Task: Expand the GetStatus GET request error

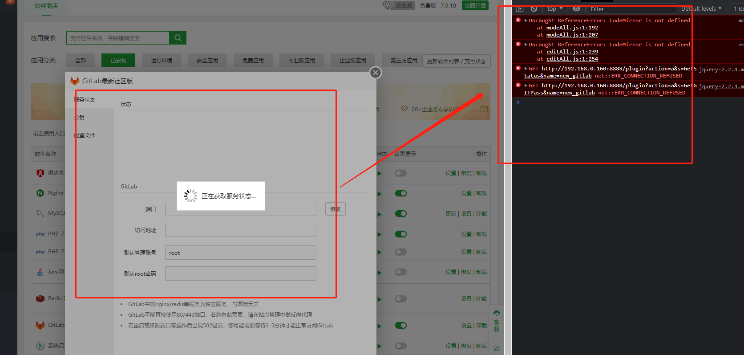Action: click(526, 69)
